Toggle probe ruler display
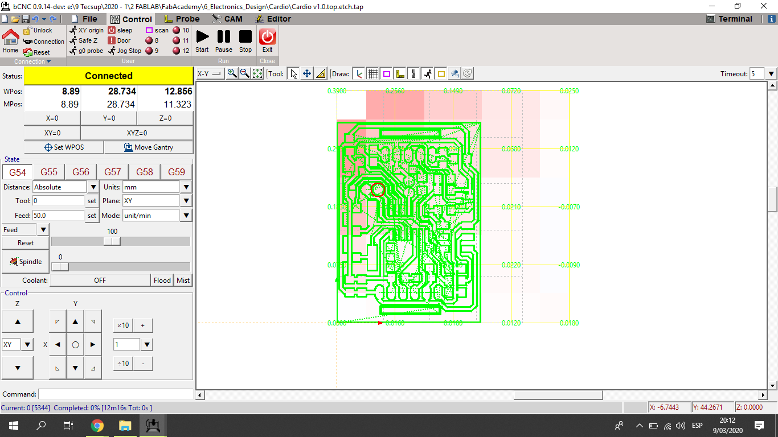Screen dimensions: 778x437 point(400,73)
